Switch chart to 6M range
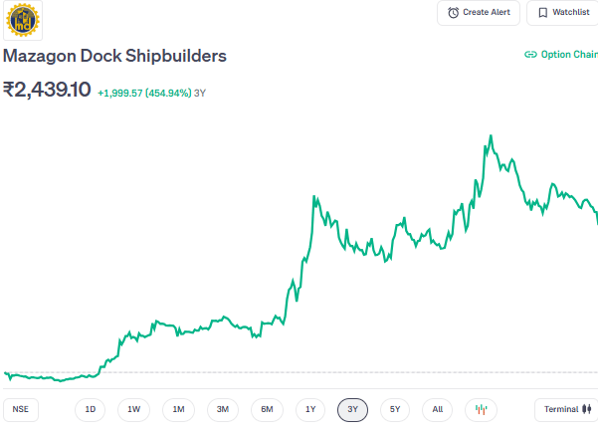598x433 pixels. [267, 409]
